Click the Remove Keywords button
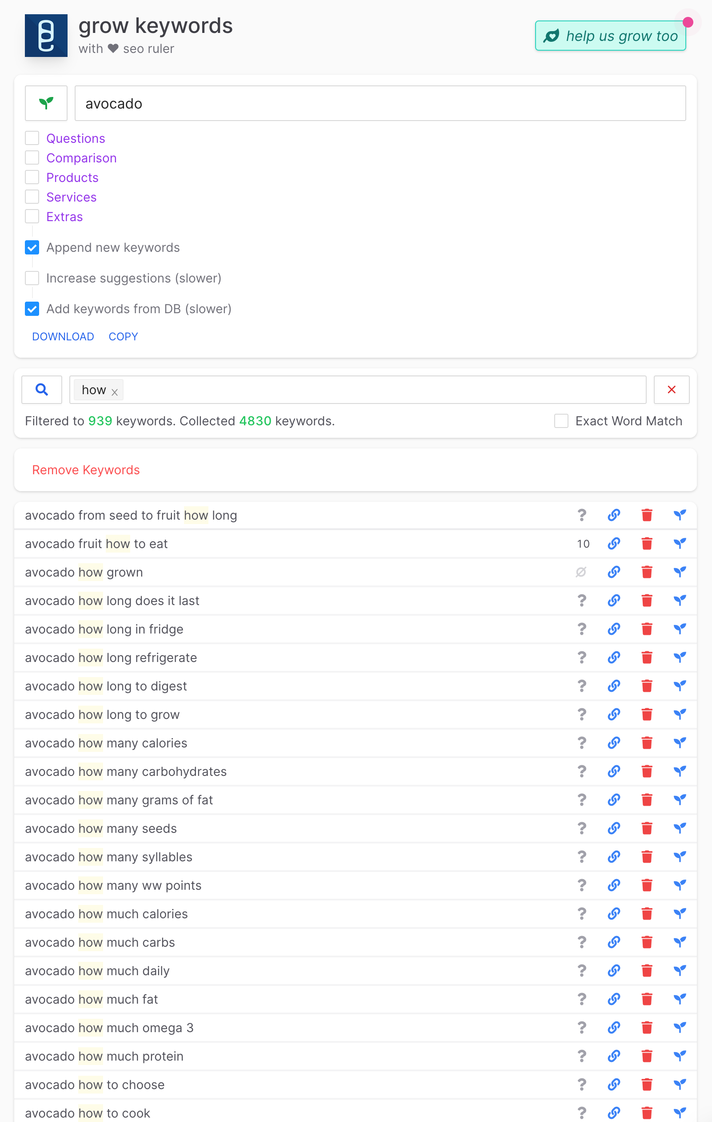This screenshot has width=712, height=1122. [86, 470]
